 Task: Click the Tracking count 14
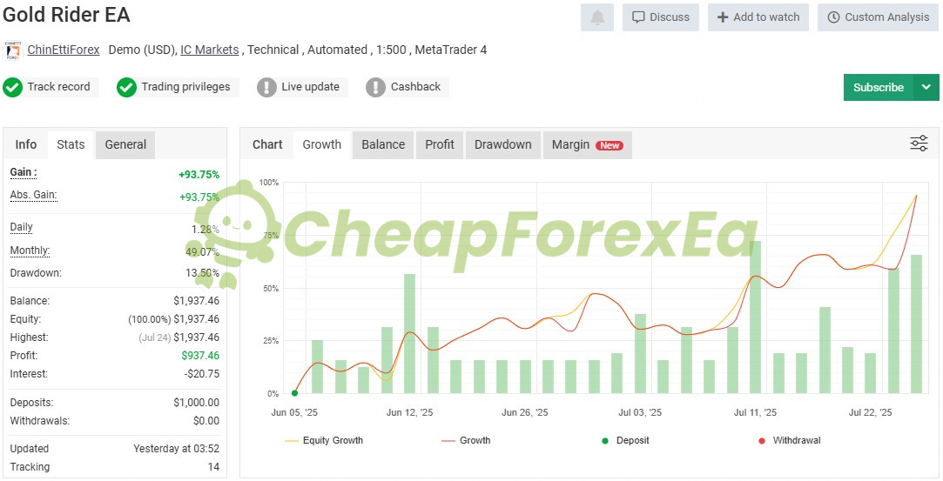point(213,467)
